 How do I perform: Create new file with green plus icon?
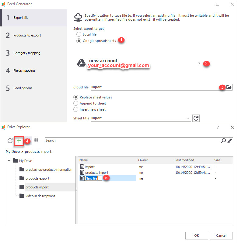click(19, 141)
